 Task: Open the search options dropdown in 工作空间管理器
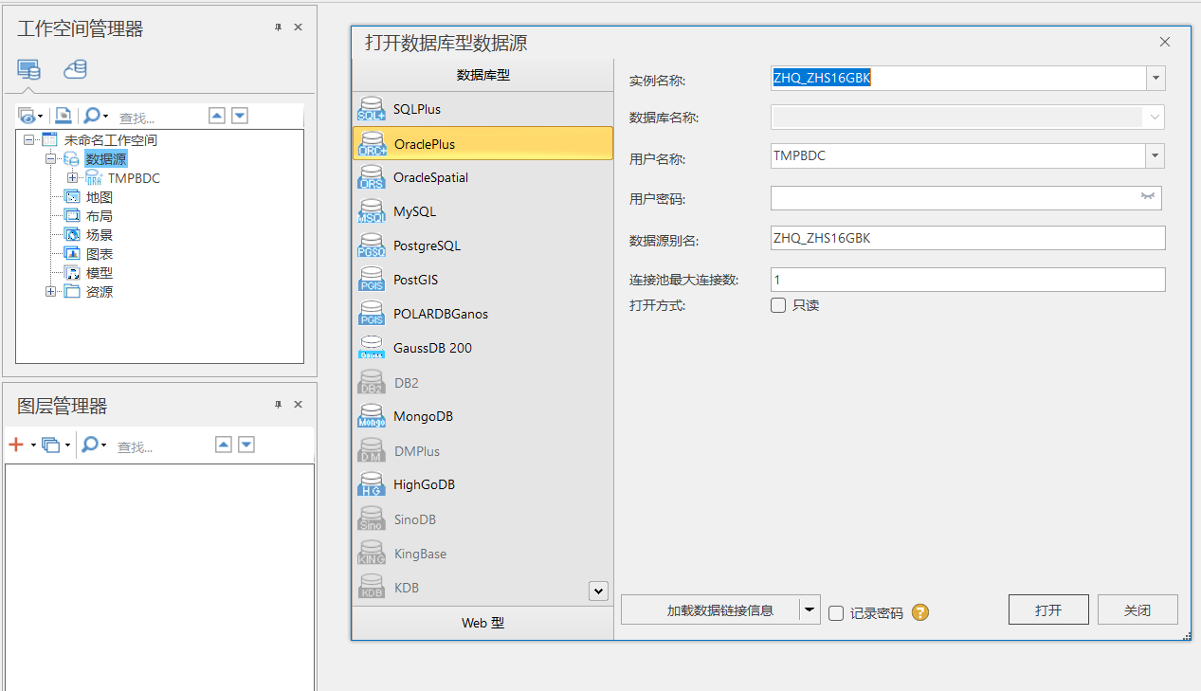pos(105,117)
